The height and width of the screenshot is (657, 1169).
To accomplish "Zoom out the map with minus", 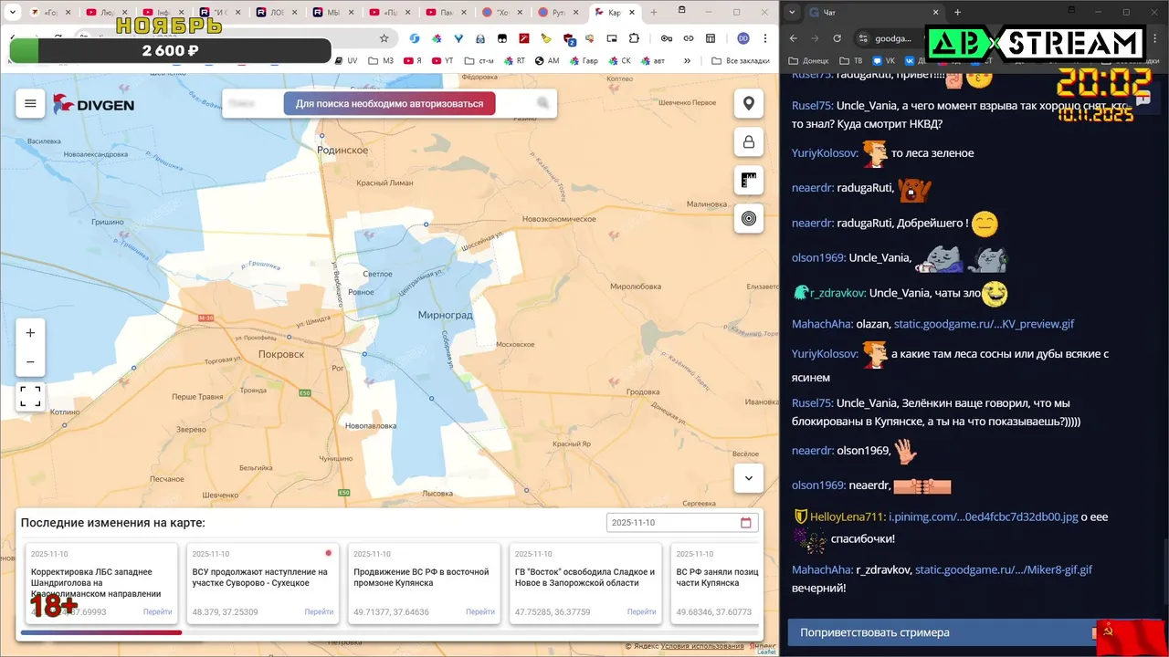I will [x=30, y=362].
